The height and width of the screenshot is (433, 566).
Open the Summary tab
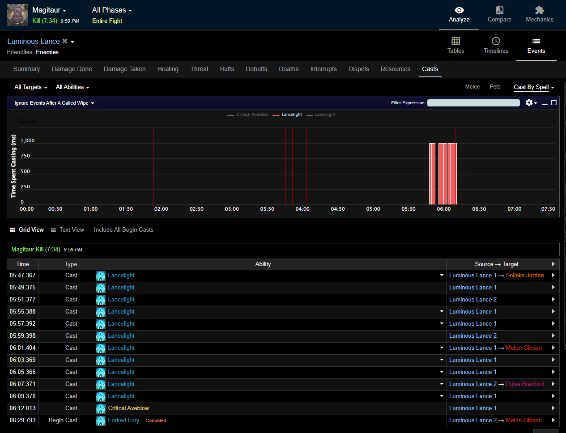26,69
